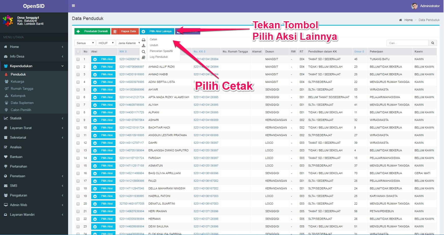Check the checkbox for FAUZI row
This screenshot has height=235, width=444.
(78, 181)
